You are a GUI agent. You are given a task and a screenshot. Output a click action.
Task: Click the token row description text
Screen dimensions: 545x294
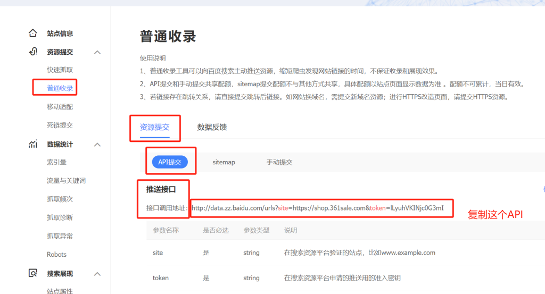342,278
